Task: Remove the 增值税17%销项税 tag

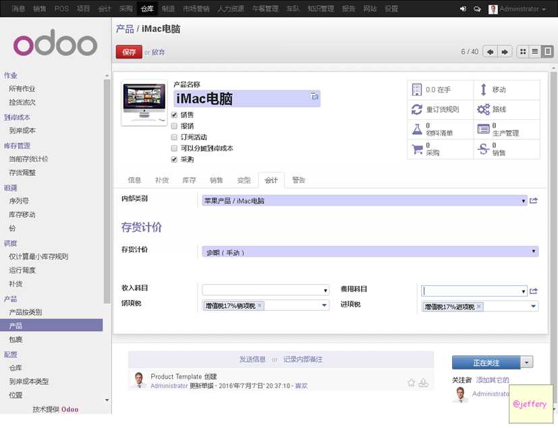Action: tap(260, 305)
